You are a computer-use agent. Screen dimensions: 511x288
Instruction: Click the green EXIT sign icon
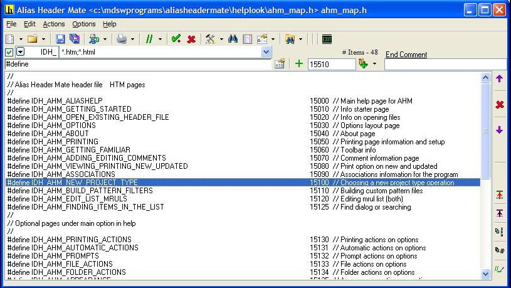coord(327,39)
